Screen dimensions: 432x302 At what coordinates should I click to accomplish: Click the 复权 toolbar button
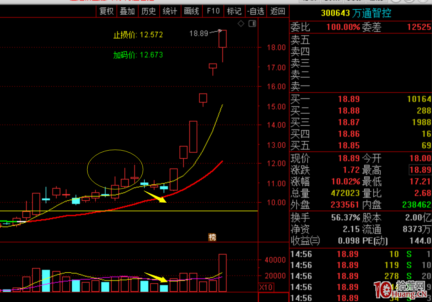click(x=106, y=11)
